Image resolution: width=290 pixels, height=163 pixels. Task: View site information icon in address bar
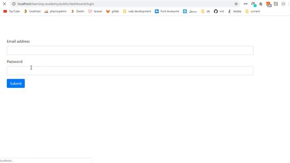coord(14,4)
